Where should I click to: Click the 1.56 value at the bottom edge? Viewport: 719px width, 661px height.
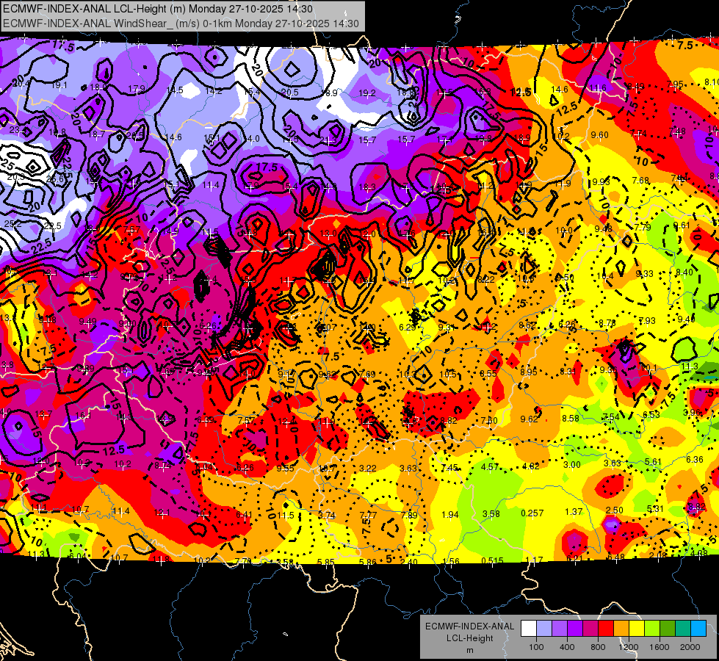[451, 561]
